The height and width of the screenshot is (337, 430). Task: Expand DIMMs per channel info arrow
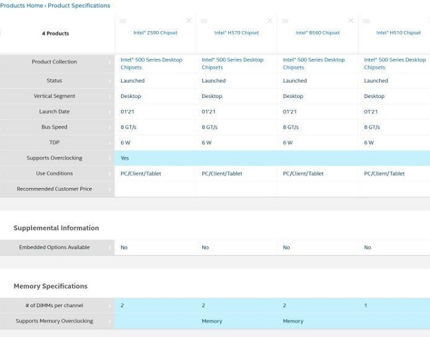[110, 306]
